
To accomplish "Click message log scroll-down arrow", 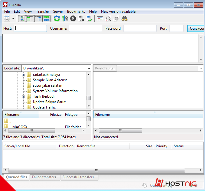I will pyautogui.click(x=201, y=60).
